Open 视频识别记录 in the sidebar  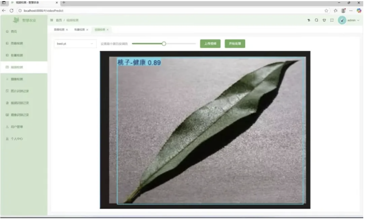[24, 103]
